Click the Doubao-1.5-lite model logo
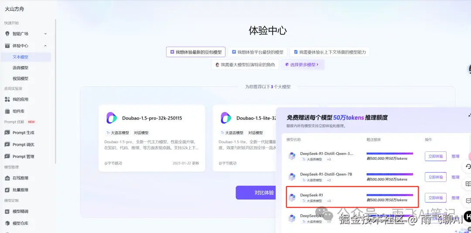 [226, 118]
